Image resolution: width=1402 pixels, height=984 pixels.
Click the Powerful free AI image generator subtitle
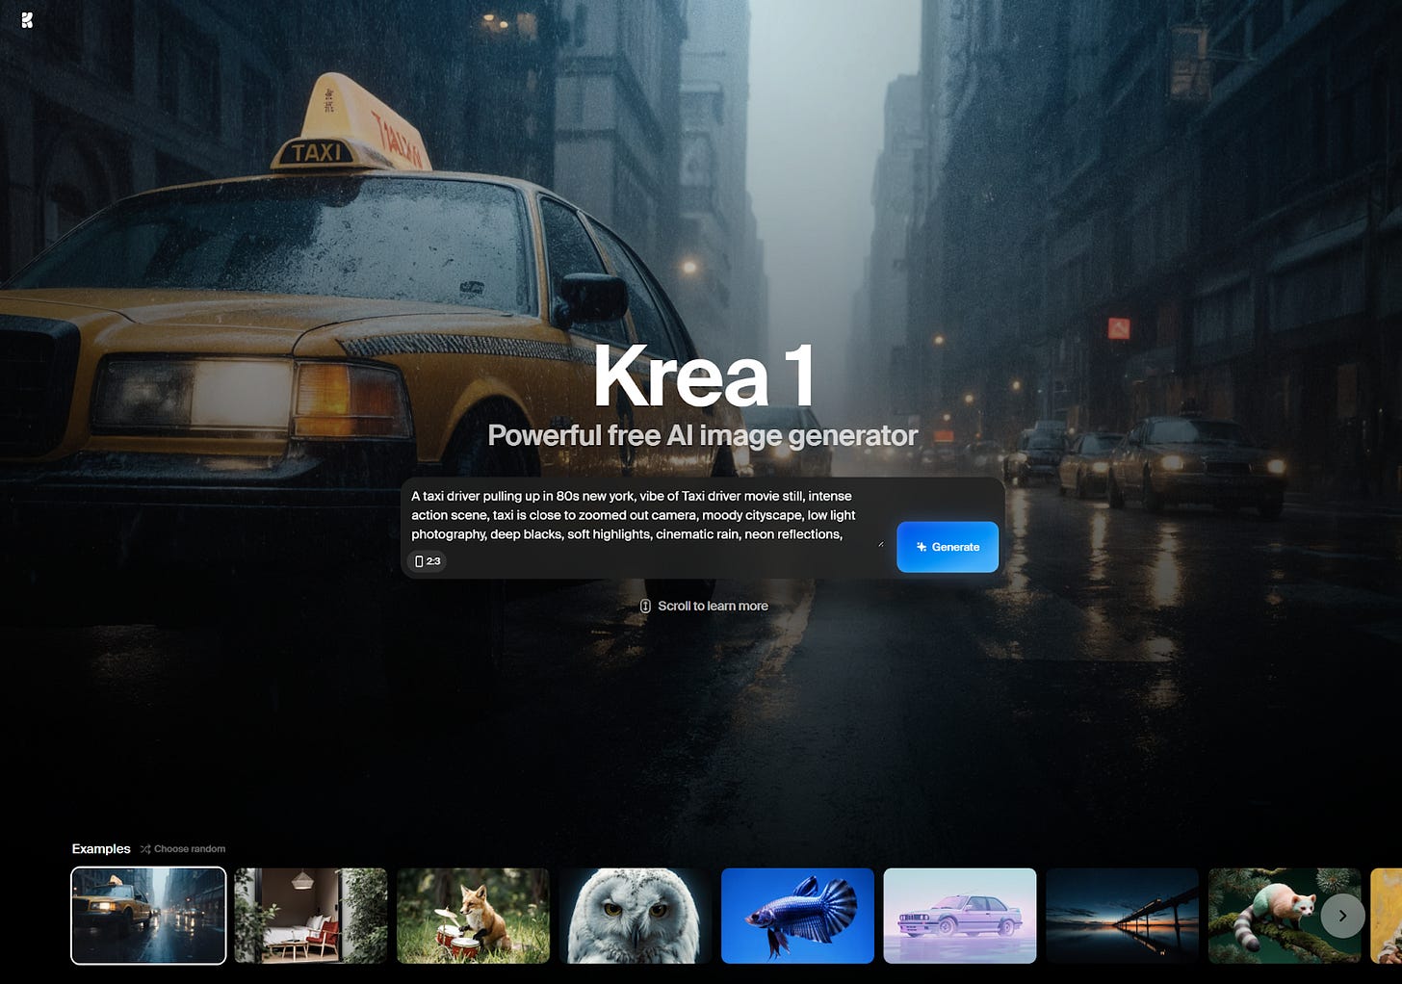click(x=703, y=435)
